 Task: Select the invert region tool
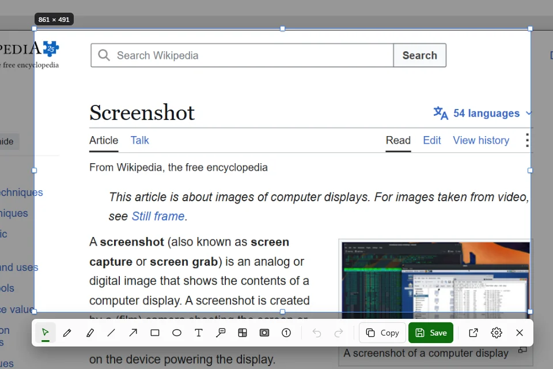(x=264, y=333)
